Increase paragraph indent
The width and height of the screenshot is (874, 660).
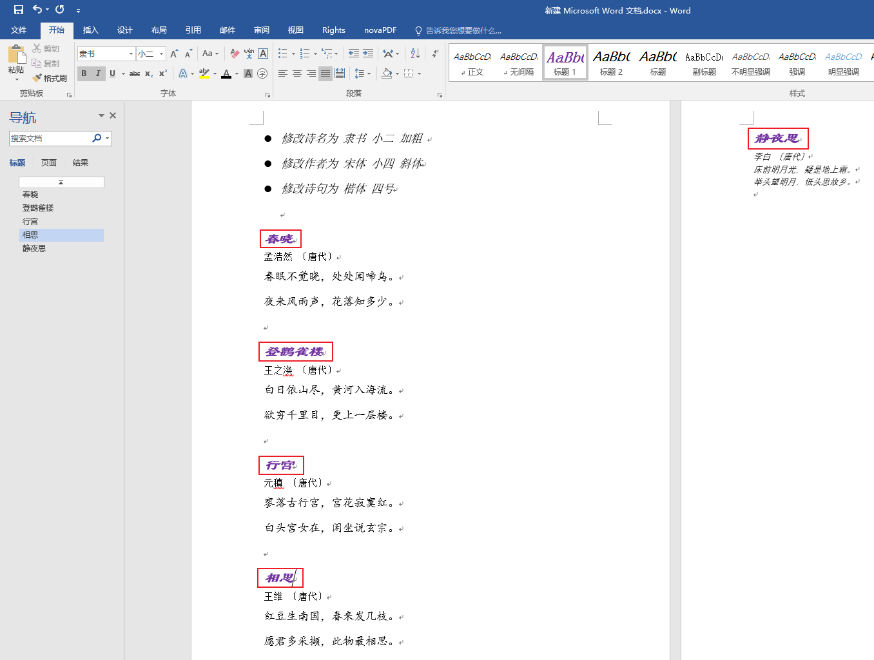coord(368,53)
